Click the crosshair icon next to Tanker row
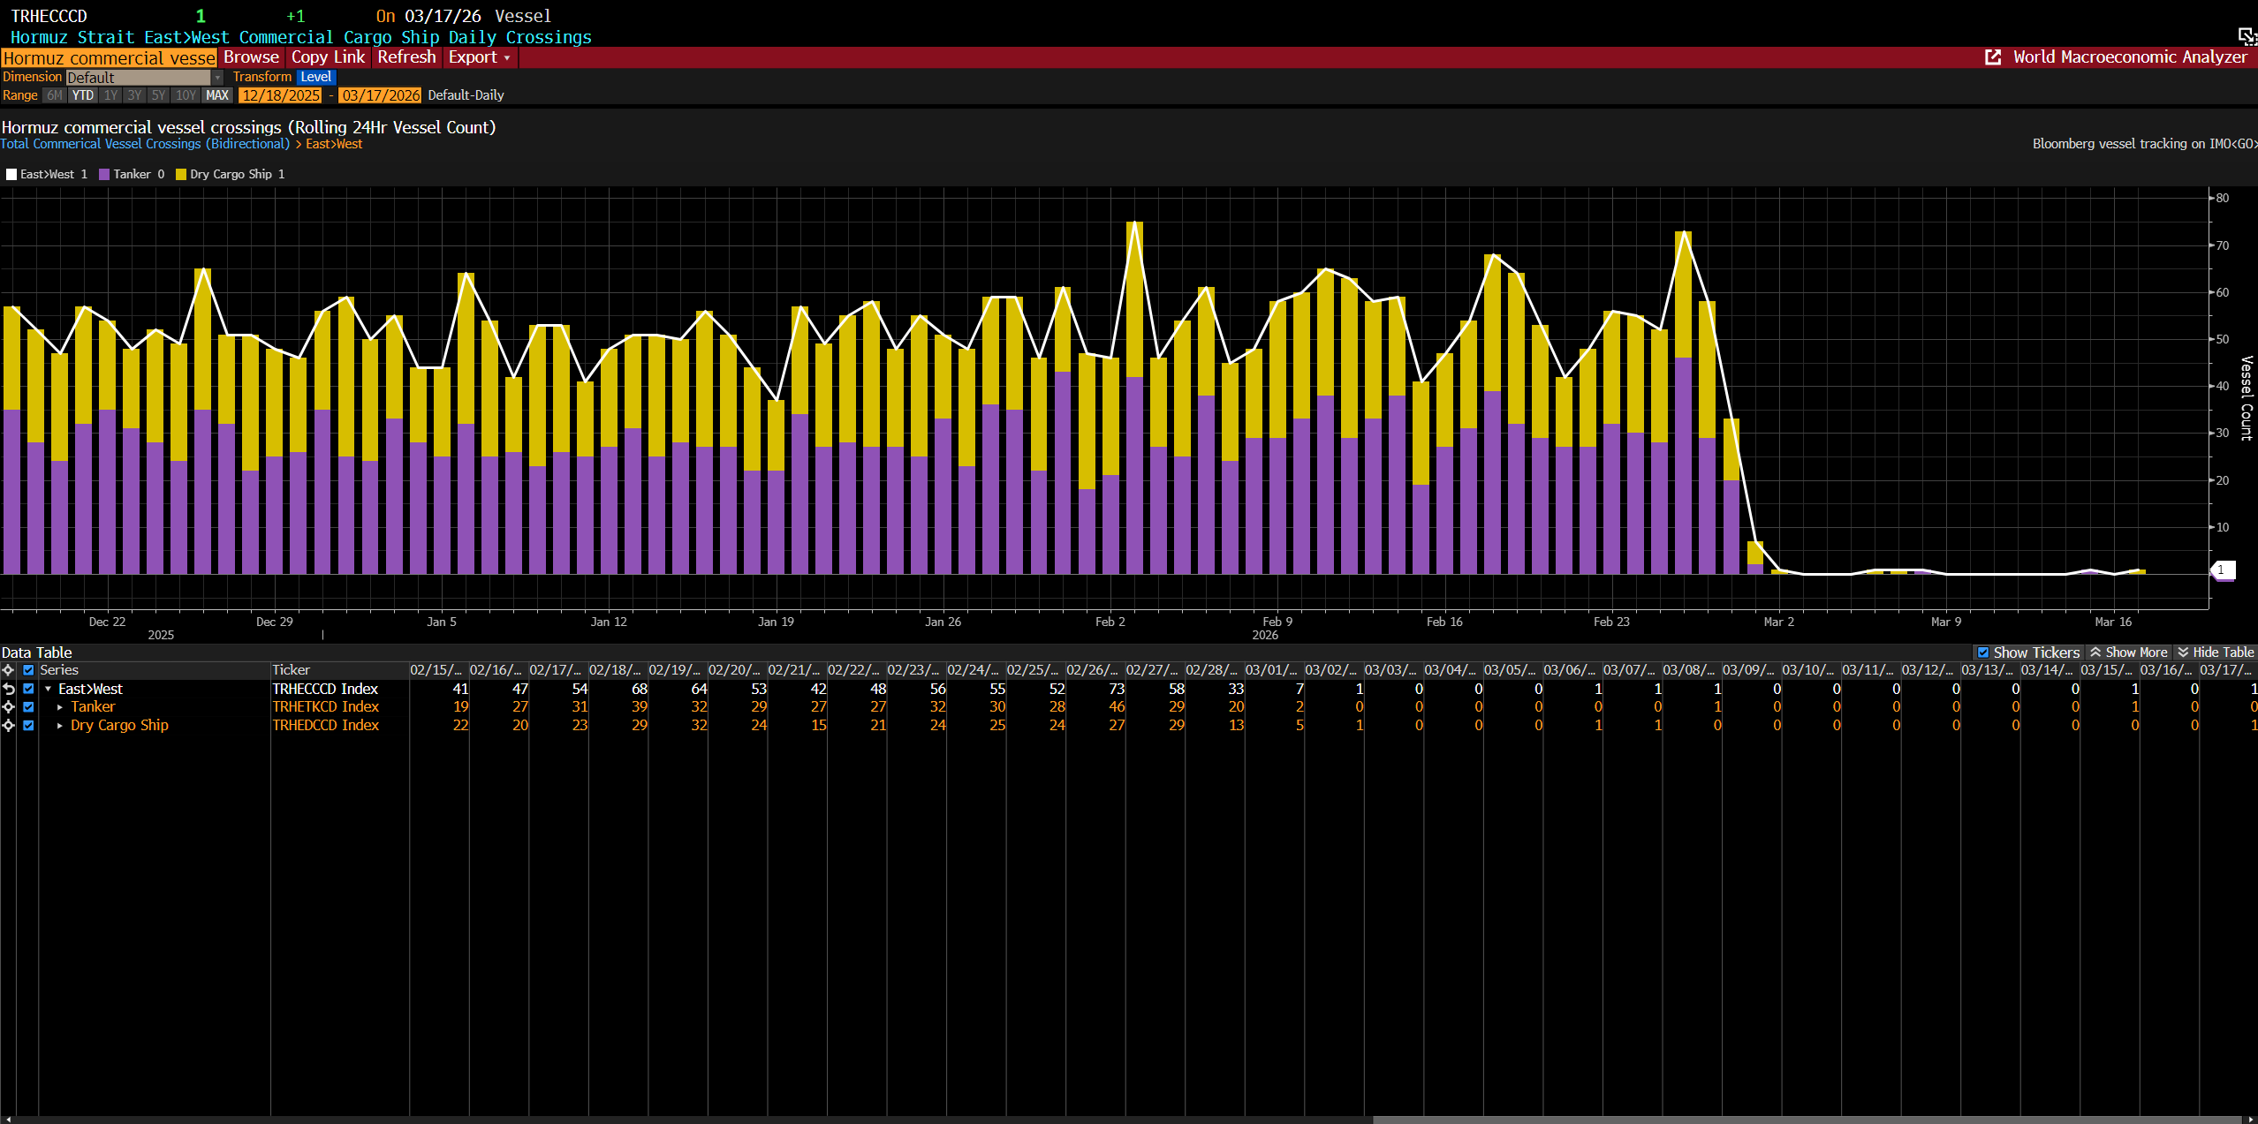This screenshot has width=2258, height=1124. pos(9,707)
